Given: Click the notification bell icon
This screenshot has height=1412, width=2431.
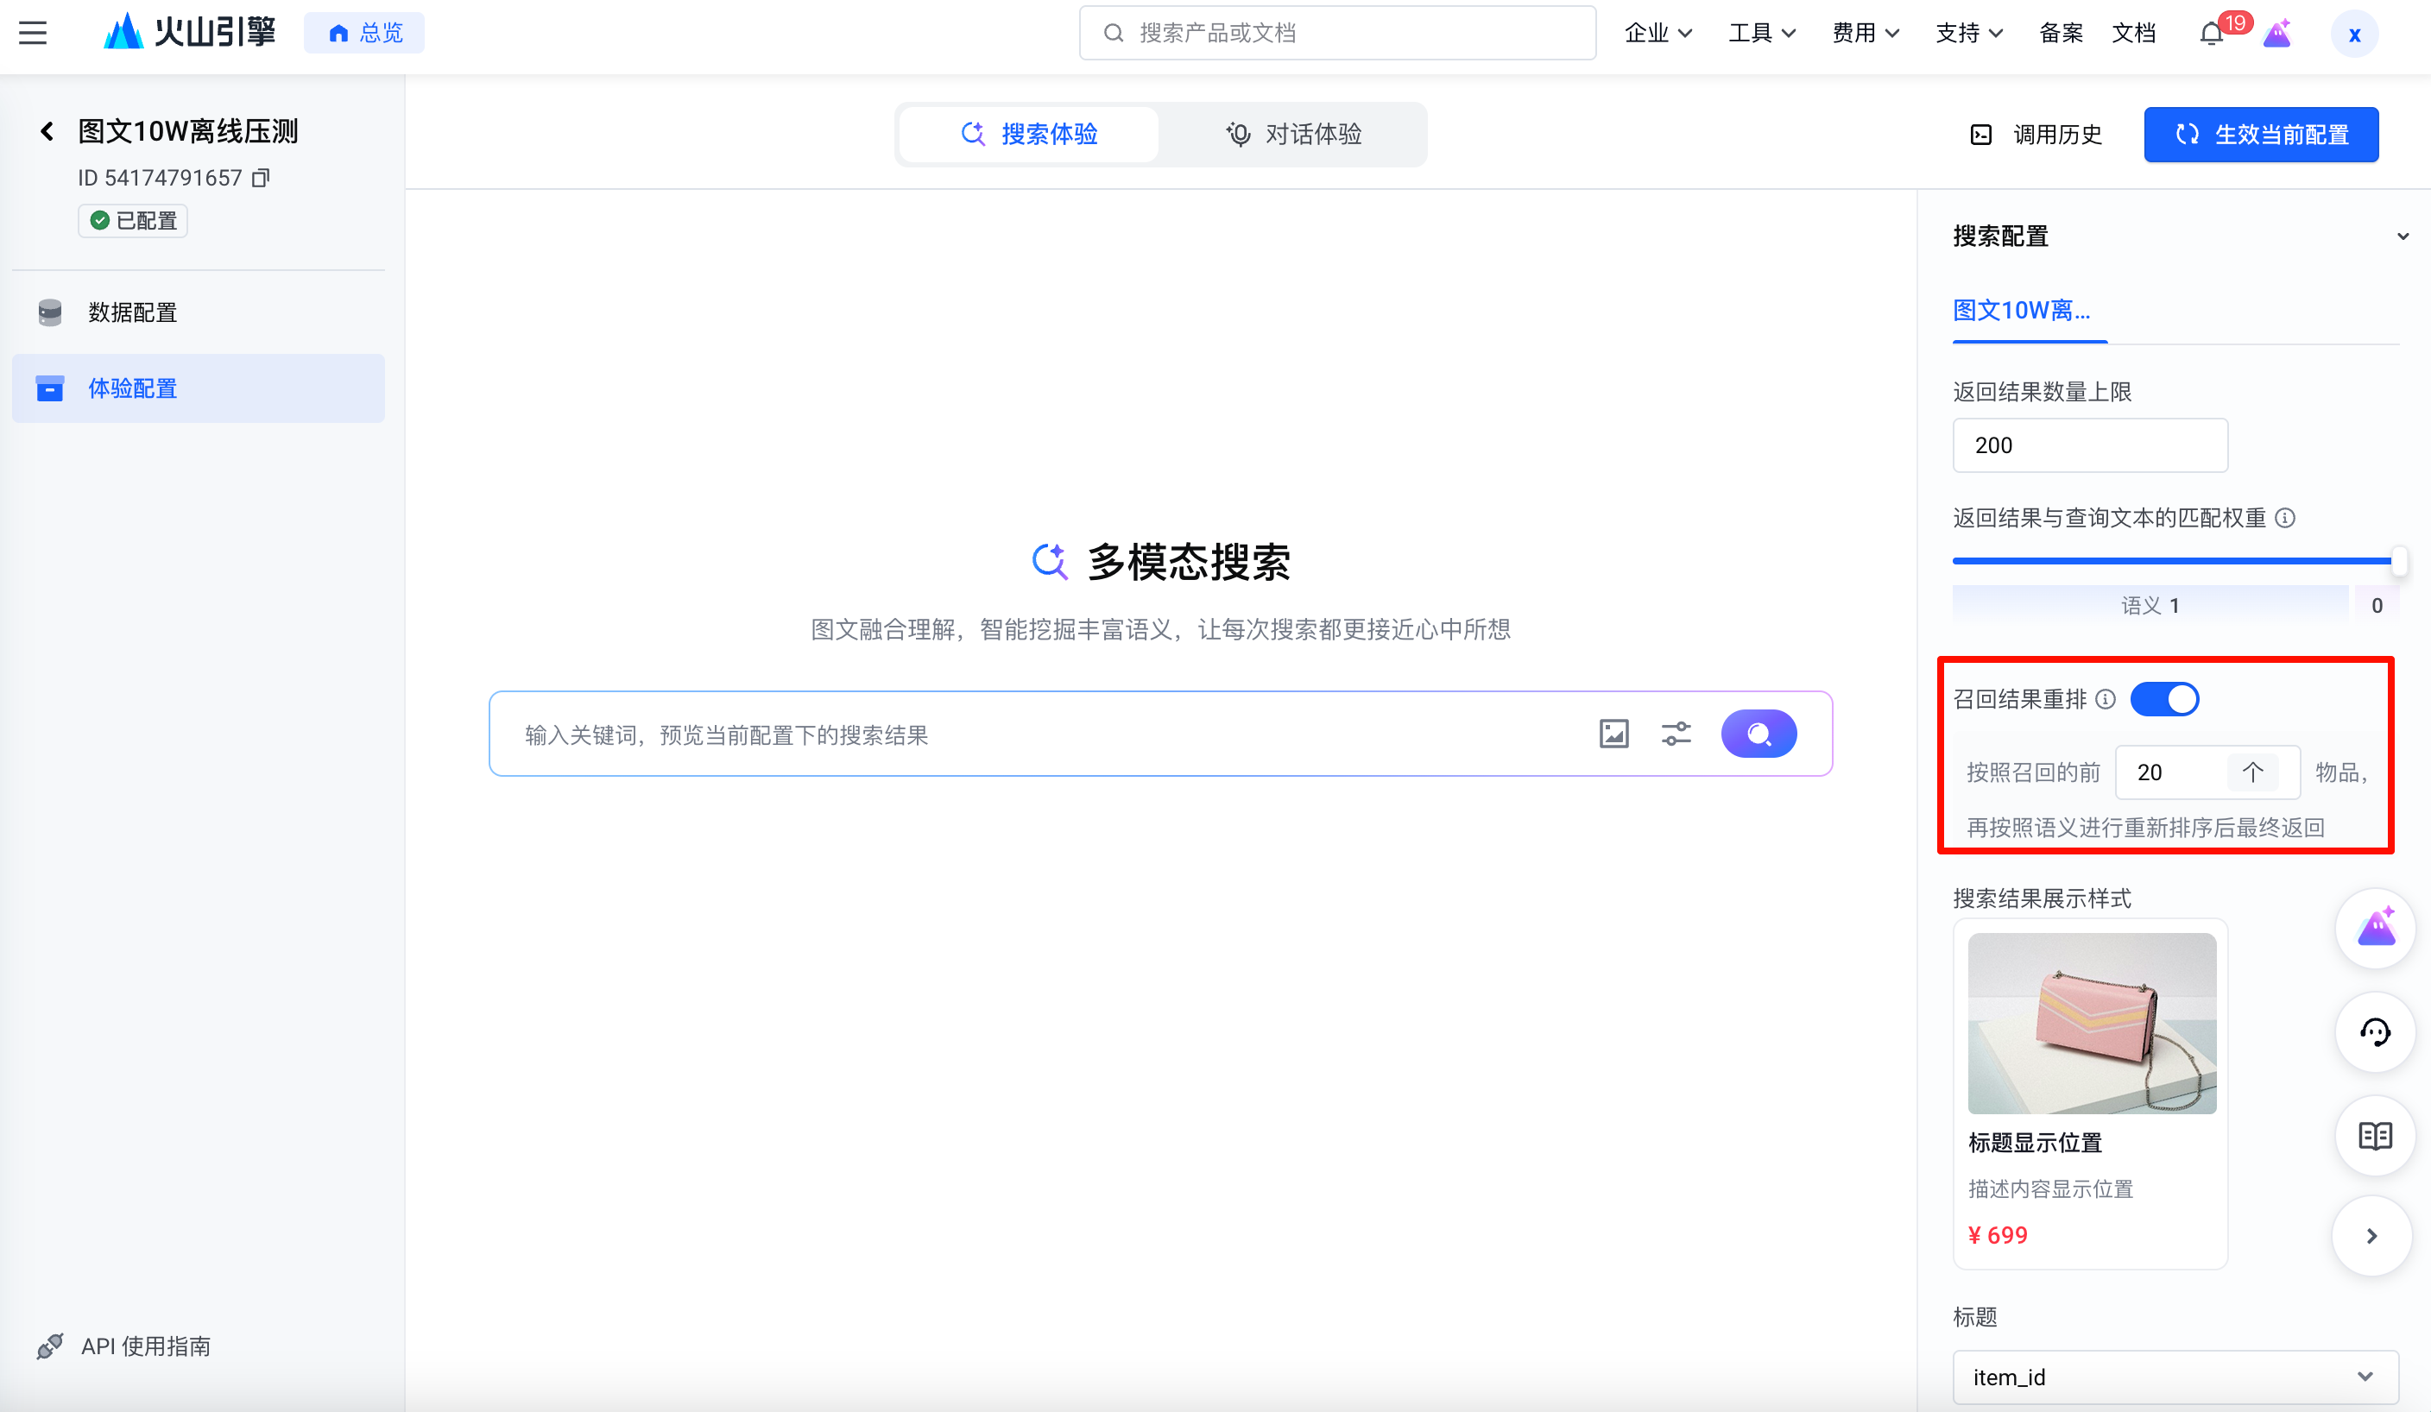Looking at the screenshot, I should click(2211, 34).
